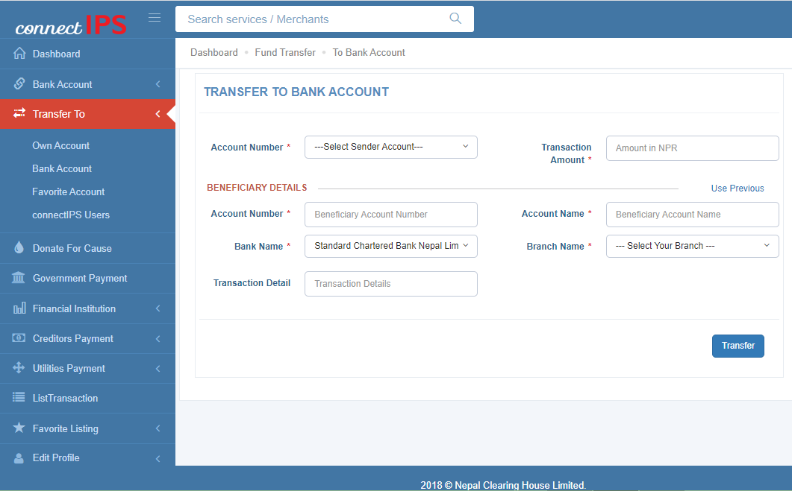Viewport: 792px width, 491px height.
Task: Click the search magnifier icon
Action: point(455,19)
